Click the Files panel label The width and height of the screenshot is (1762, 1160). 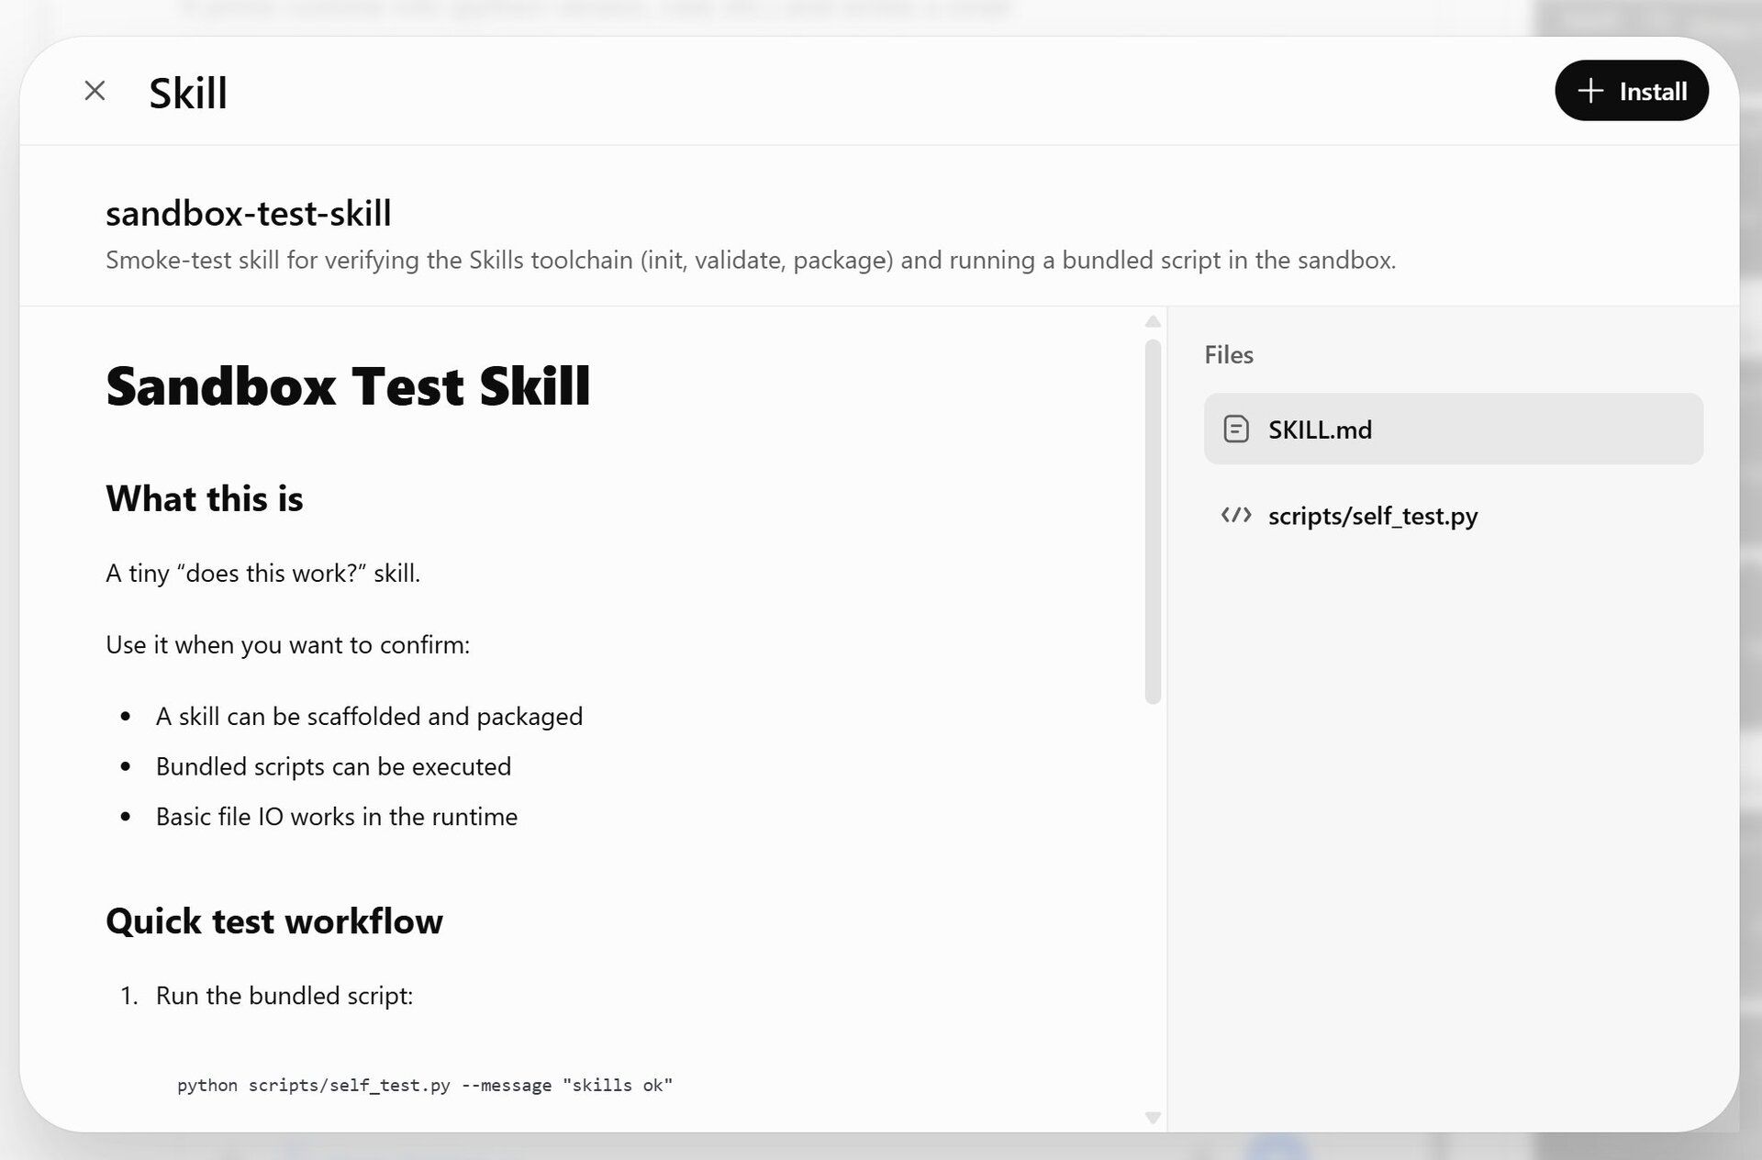1228,355
